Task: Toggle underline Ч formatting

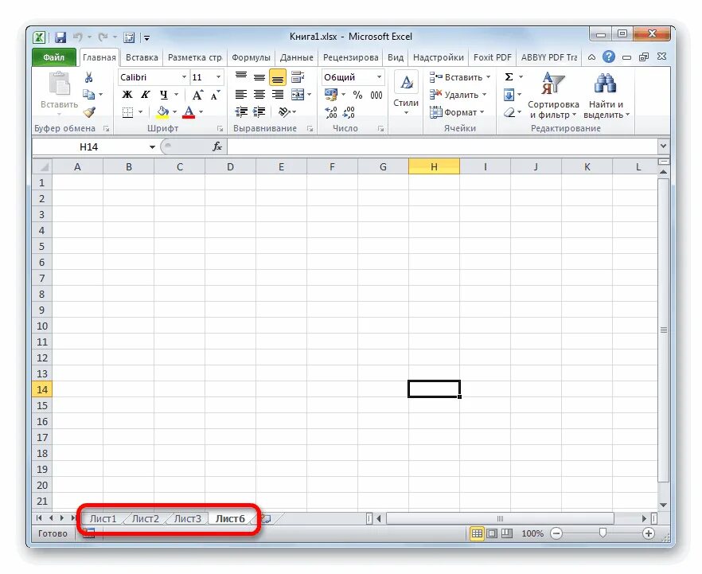Action: pyautogui.click(x=163, y=95)
